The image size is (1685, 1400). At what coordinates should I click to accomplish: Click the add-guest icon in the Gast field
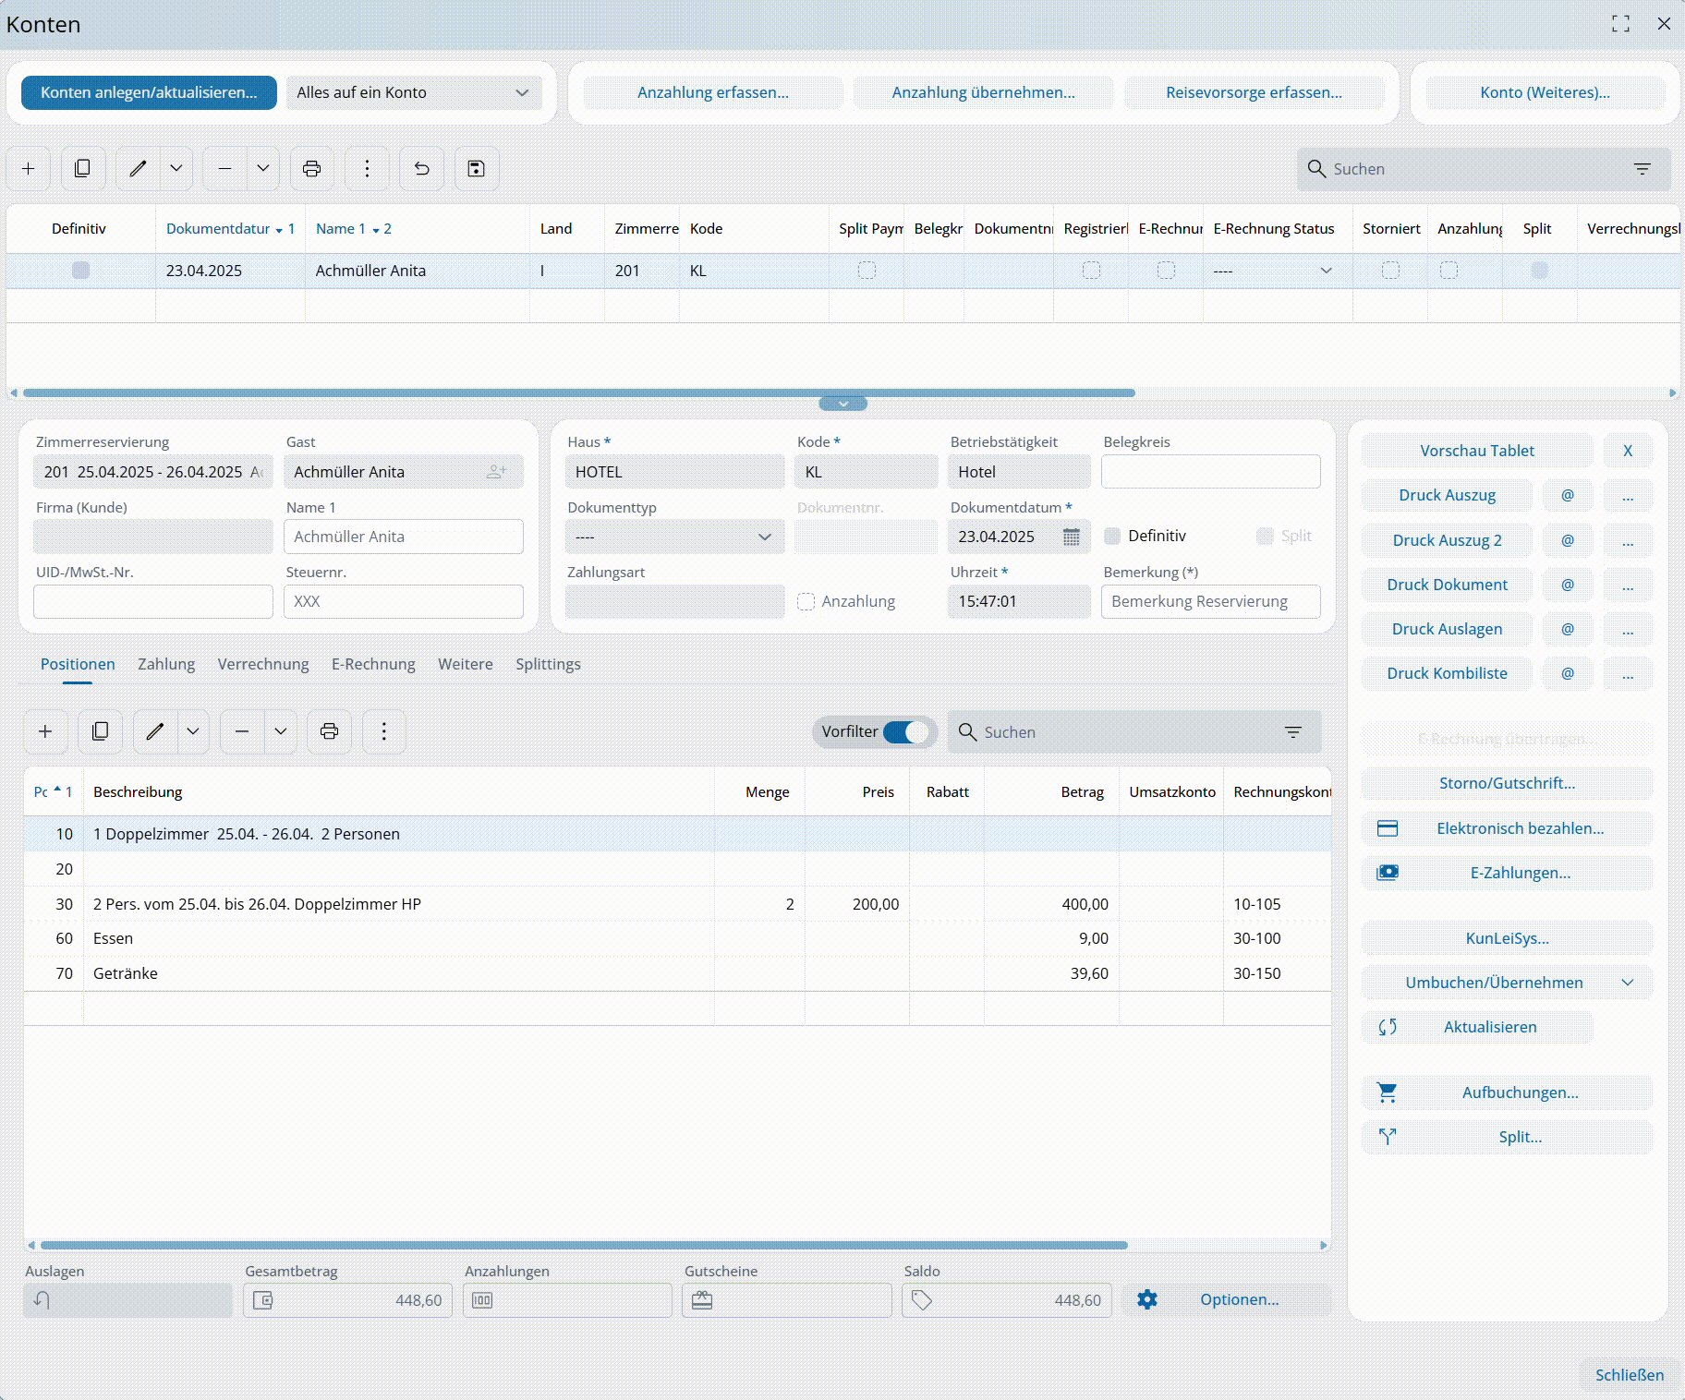tap(496, 472)
